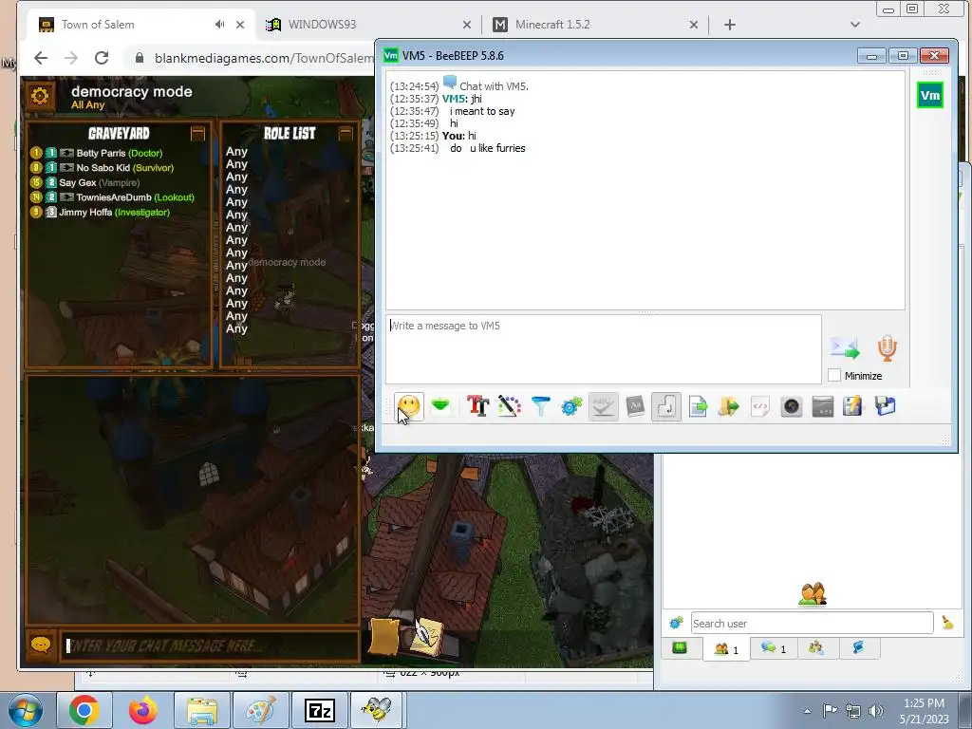Click the send message arrow button
This screenshot has width=972, height=729.
click(x=845, y=347)
